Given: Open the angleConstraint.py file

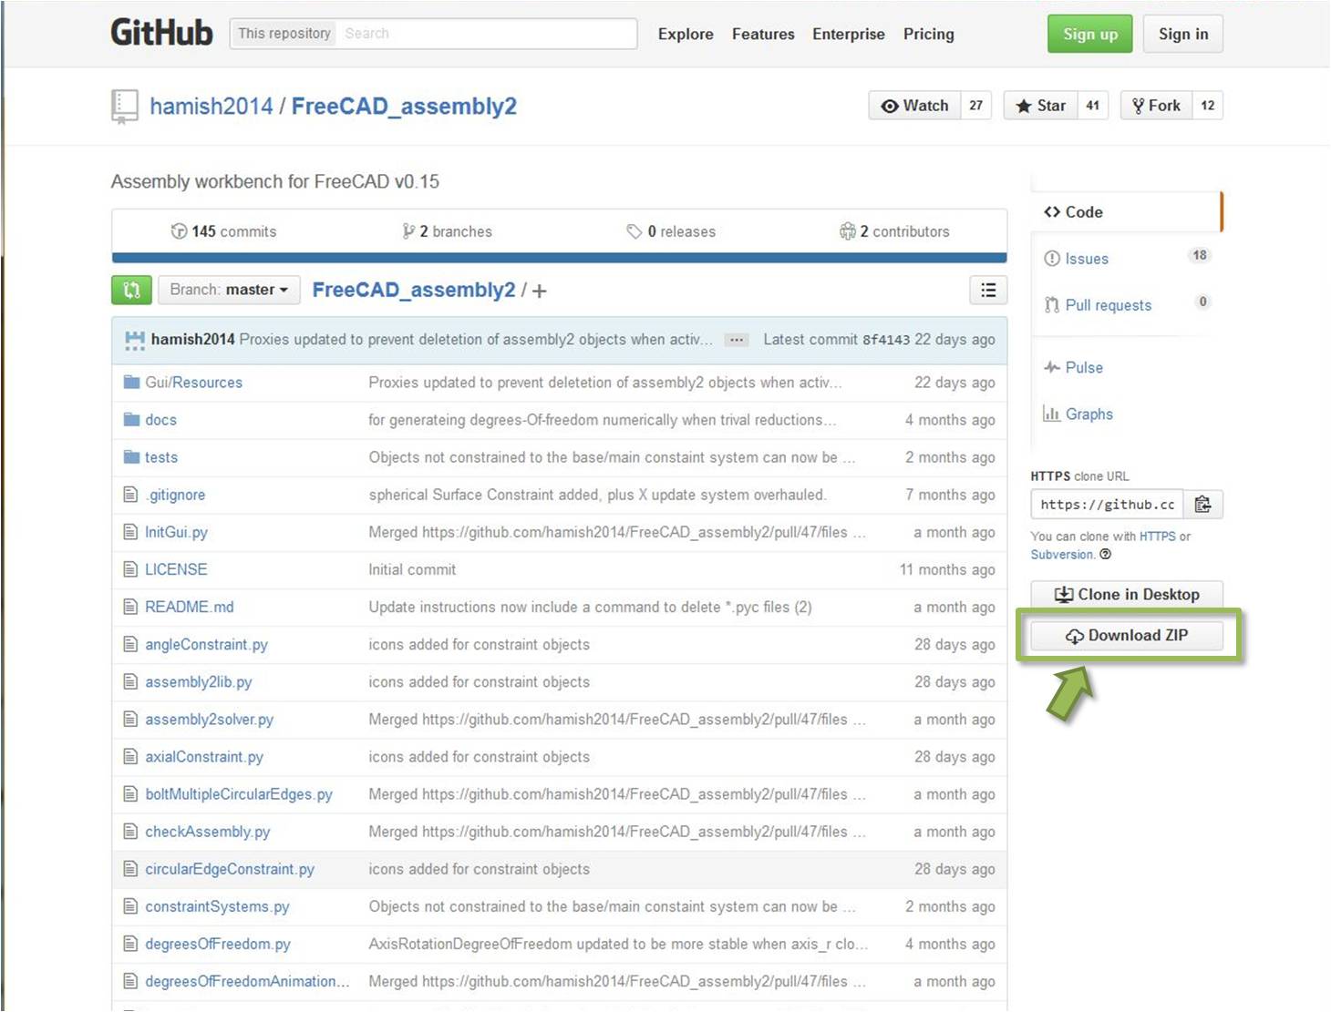Looking at the screenshot, I should click(x=206, y=644).
